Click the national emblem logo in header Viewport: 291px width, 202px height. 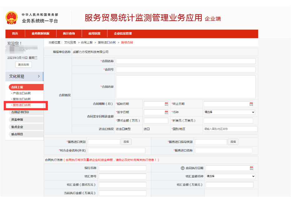[x=12, y=18]
